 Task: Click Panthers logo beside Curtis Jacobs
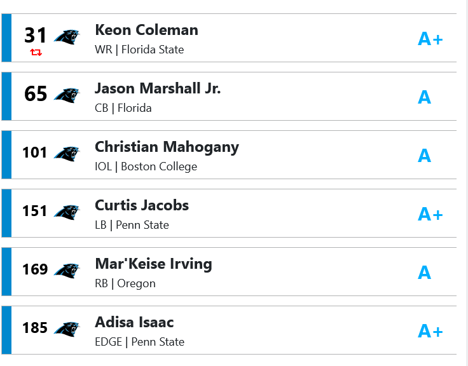tap(67, 212)
